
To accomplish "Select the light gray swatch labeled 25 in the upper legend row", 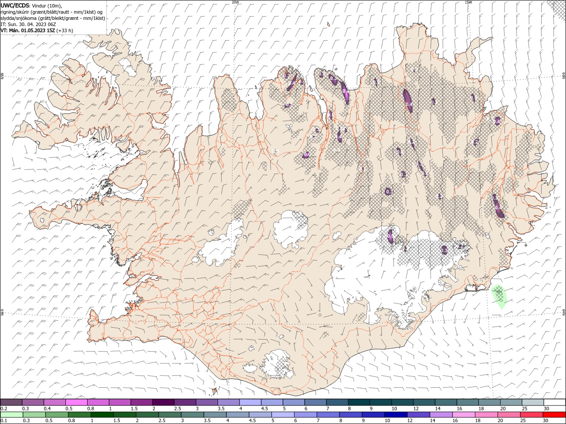I will [532, 402].
